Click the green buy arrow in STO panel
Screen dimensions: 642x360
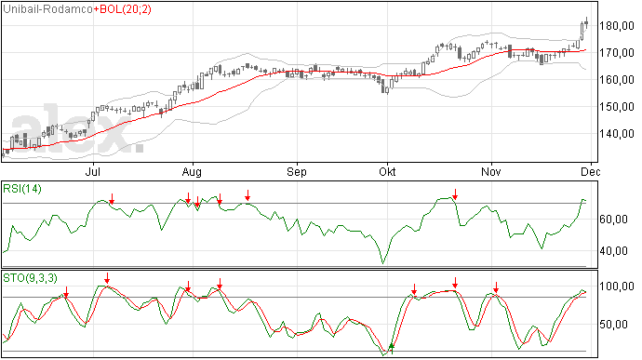(392, 349)
